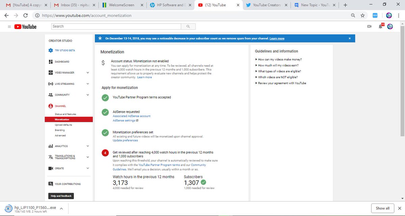
Task: Switch to YouTube Creators Twitter tab
Action: point(266,5)
